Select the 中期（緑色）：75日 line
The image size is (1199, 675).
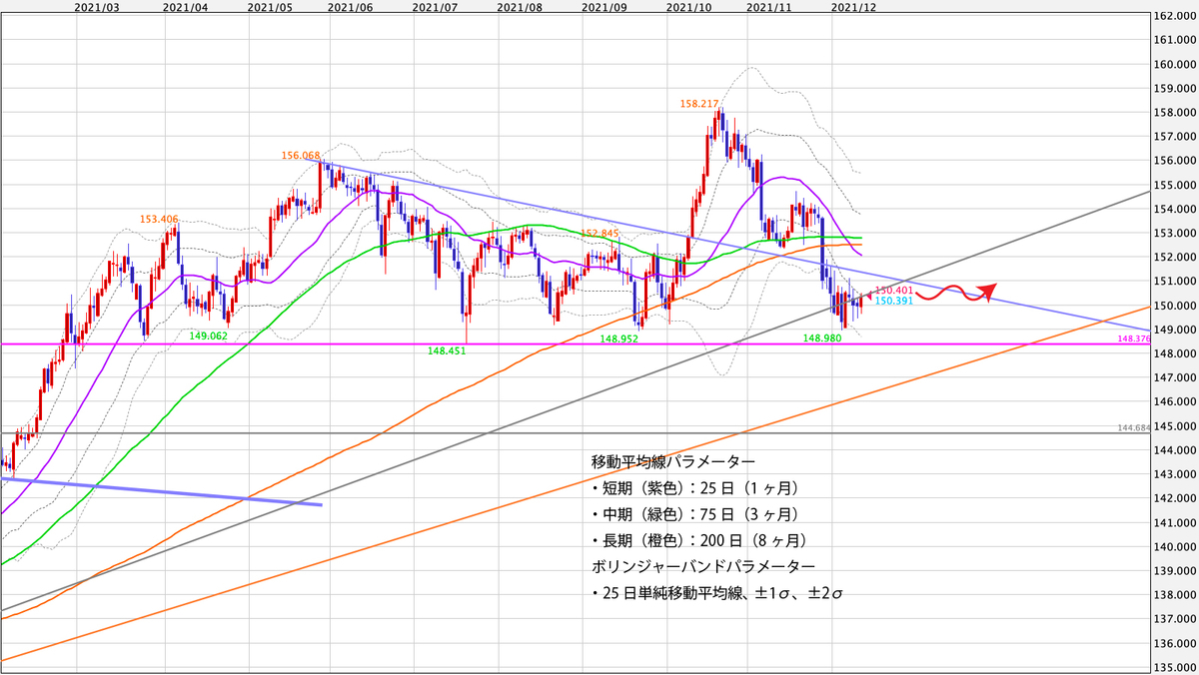pyautogui.click(x=694, y=514)
